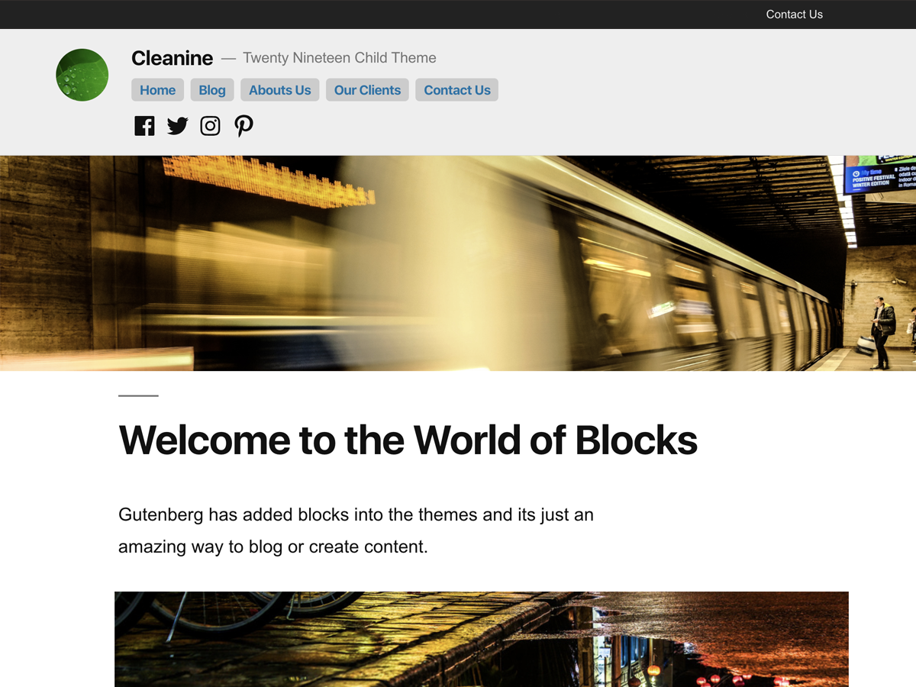Open the Facebook social icon
The image size is (916, 687).
point(144,125)
